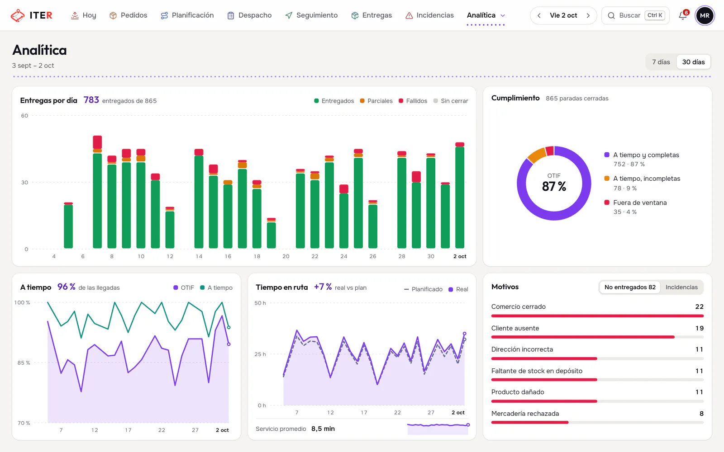The width and height of the screenshot is (724, 452).
Task: Click the Cliente ausente progress bar
Action: 597,337
